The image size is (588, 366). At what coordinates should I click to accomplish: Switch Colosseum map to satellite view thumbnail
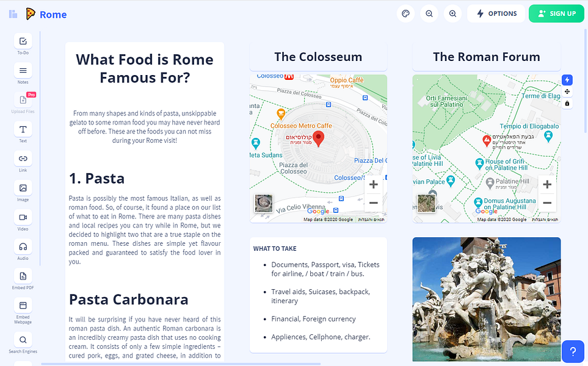coord(264,203)
